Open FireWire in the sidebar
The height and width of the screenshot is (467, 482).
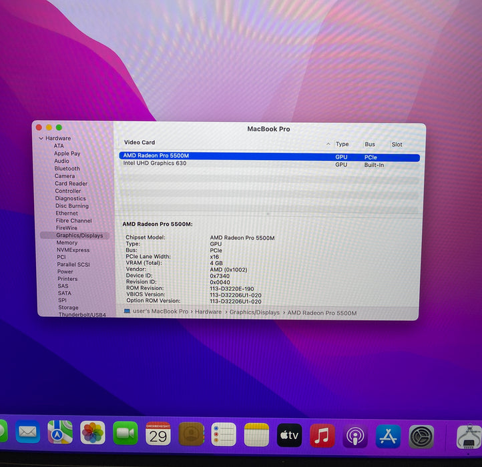click(x=66, y=228)
